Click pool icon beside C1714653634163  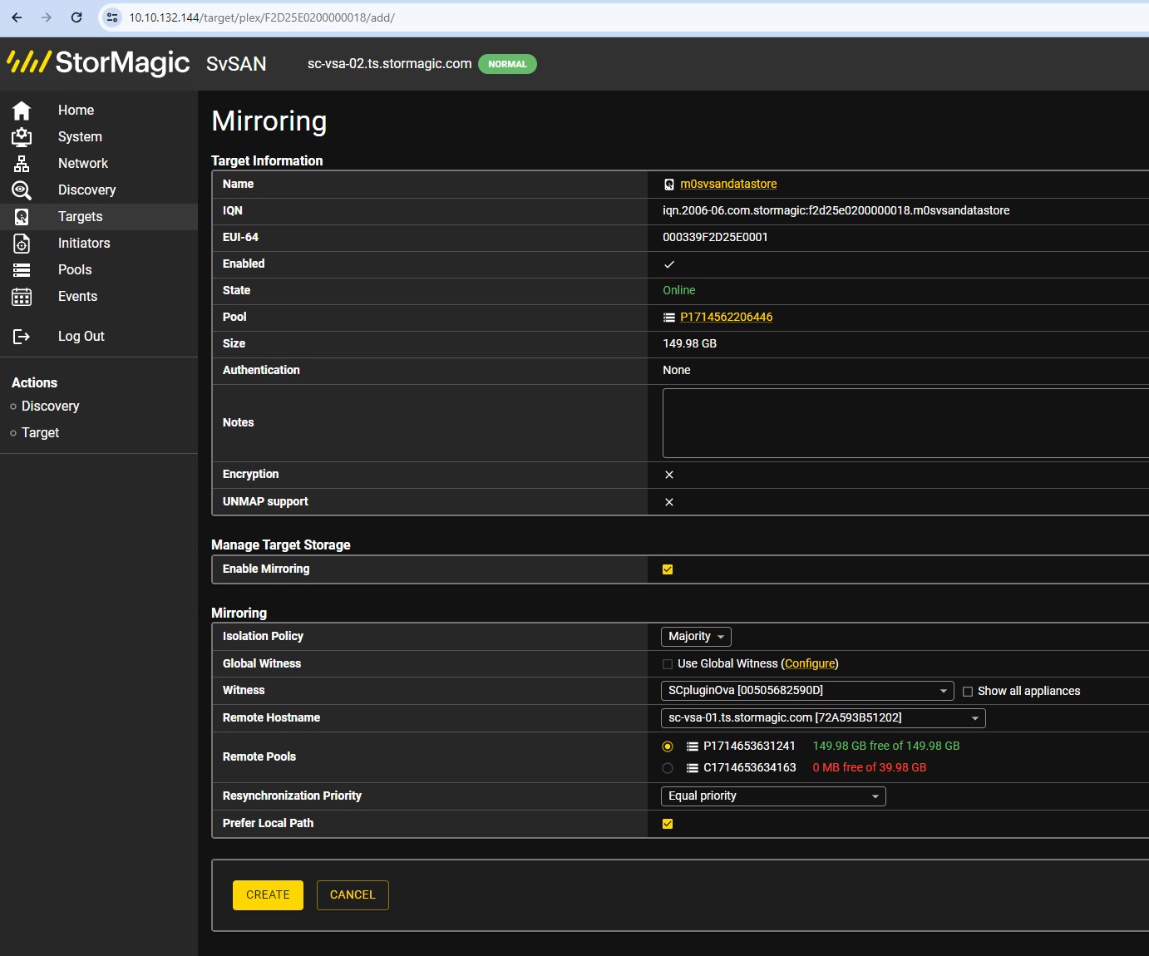pyautogui.click(x=693, y=768)
